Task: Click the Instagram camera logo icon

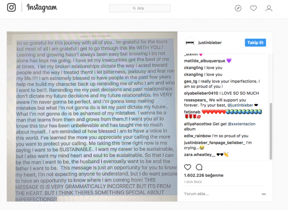Action: 12,8
